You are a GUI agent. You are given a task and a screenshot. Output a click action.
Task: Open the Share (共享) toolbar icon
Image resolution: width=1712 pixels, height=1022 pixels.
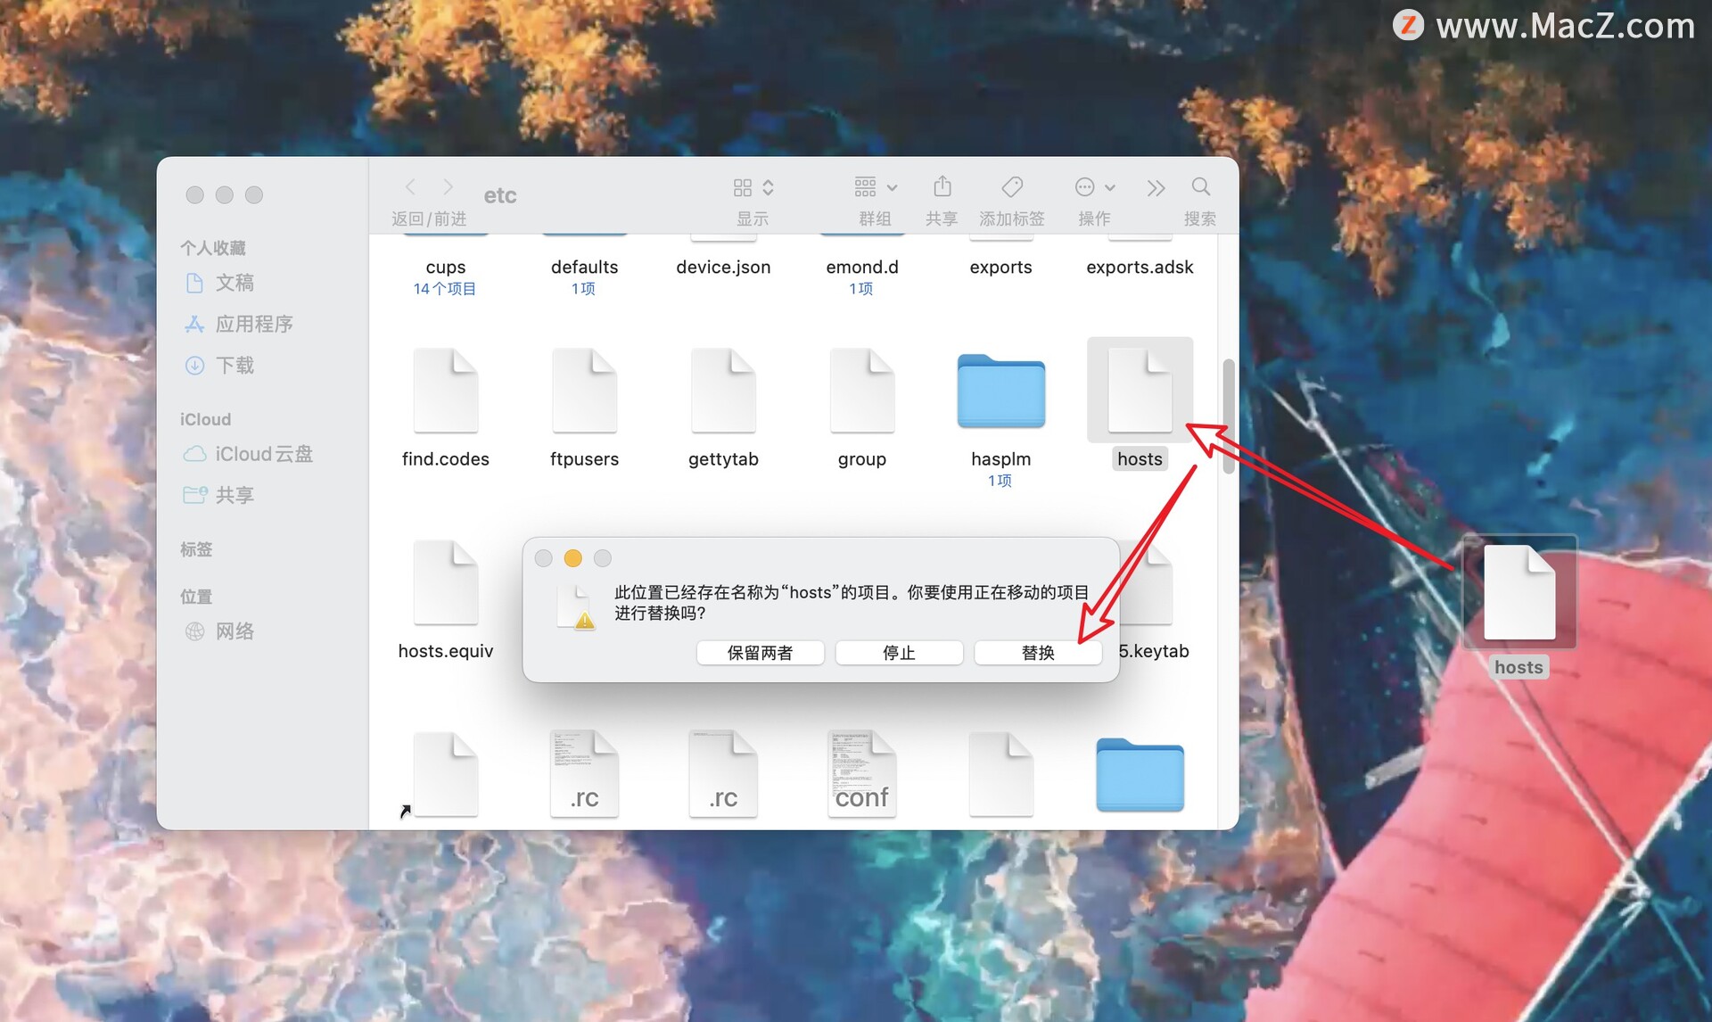pyautogui.click(x=942, y=187)
